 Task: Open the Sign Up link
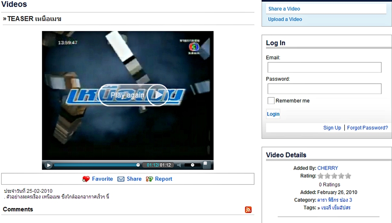point(332,127)
